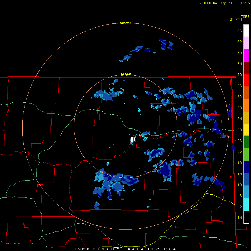This screenshot has height=251, width=251.
Task: Click the orange 42 kft legend swatch
Action: pos(246,105)
